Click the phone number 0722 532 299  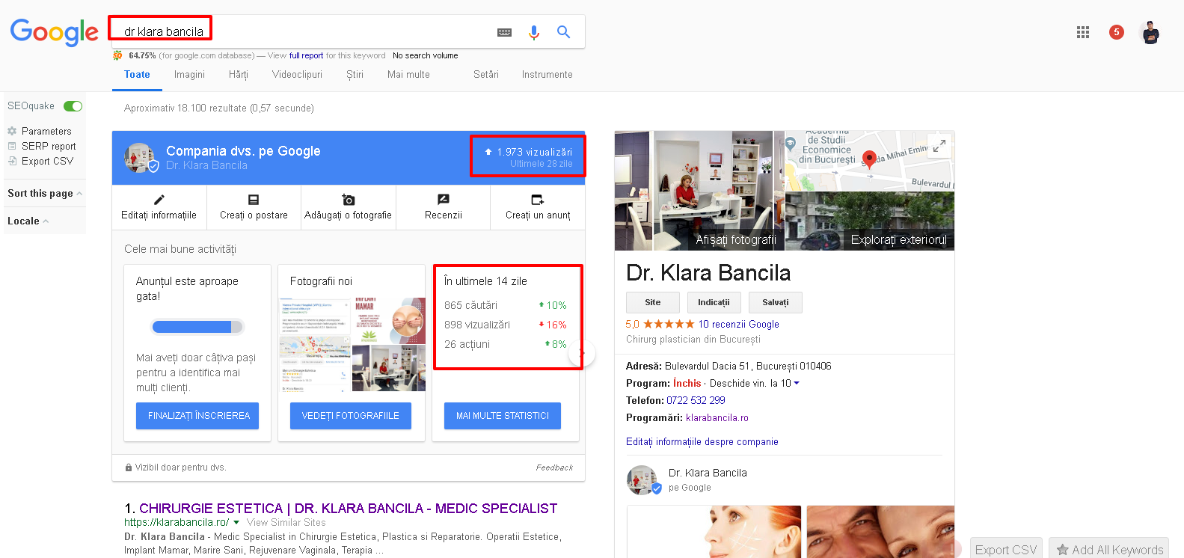pyautogui.click(x=696, y=400)
